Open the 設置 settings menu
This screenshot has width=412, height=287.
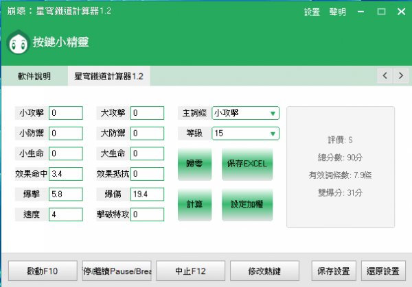(312, 12)
